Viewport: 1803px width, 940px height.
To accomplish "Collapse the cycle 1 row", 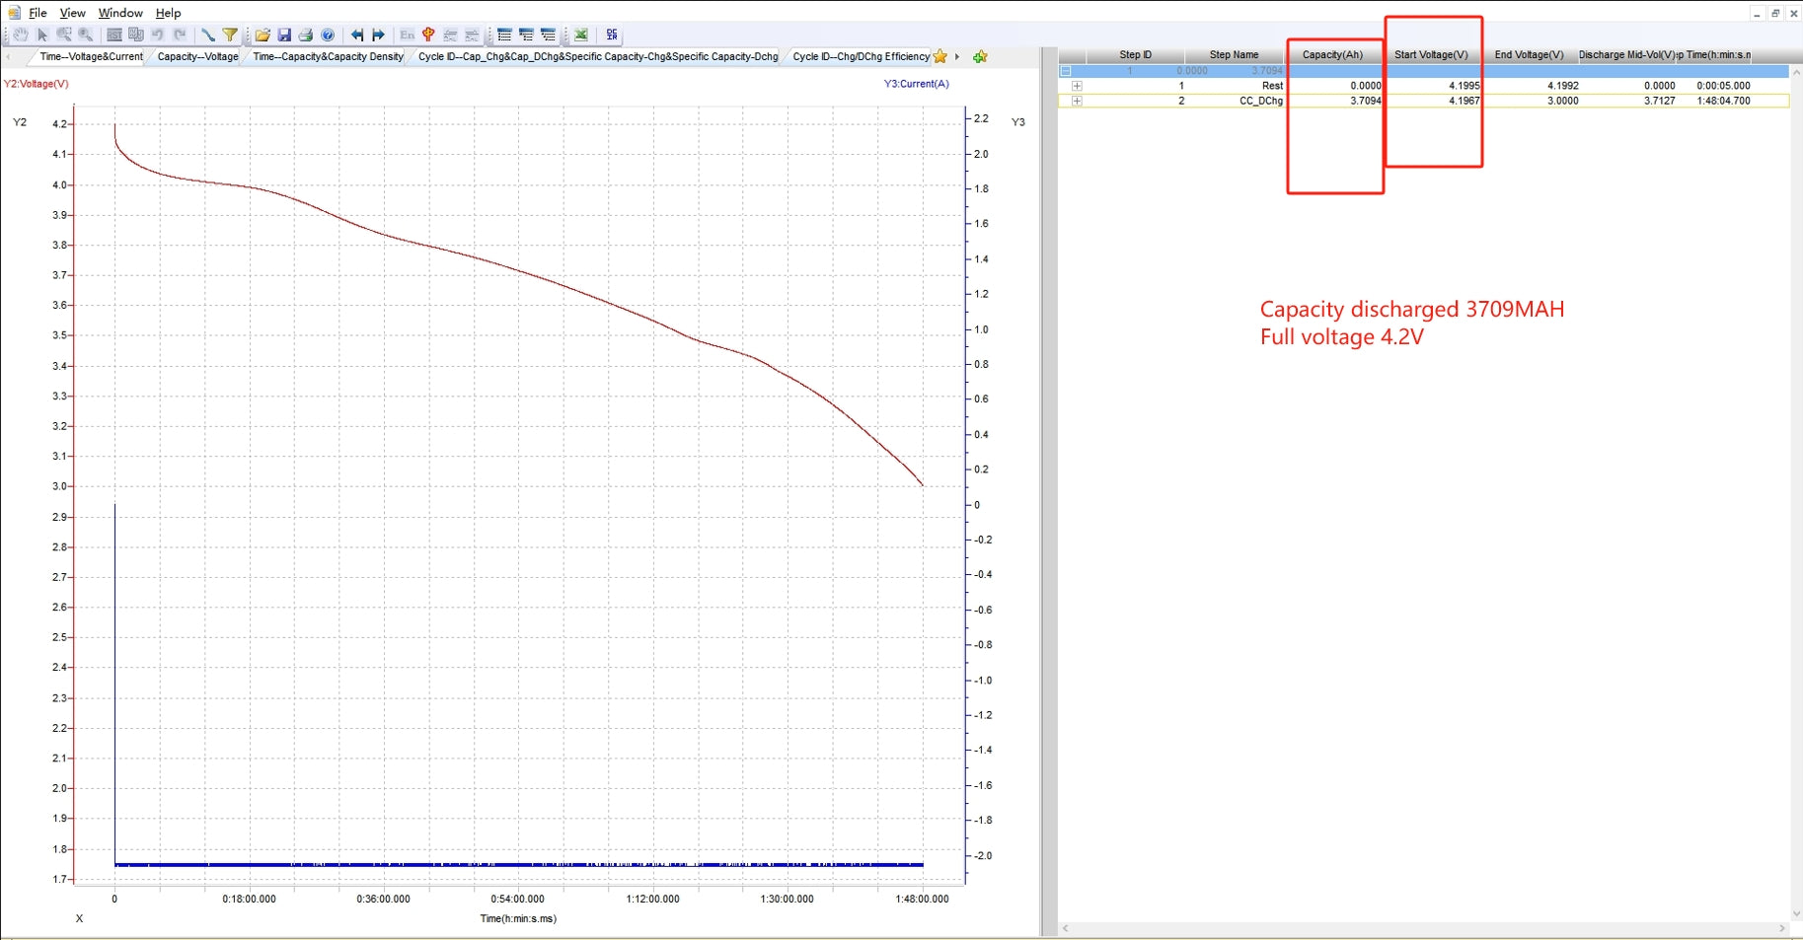I will [1066, 71].
